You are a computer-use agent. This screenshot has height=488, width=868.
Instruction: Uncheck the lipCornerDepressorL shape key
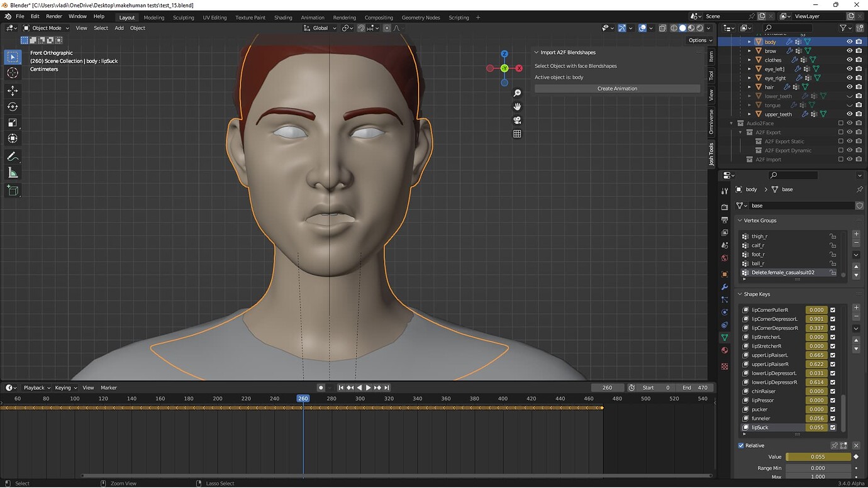pos(833,319)
